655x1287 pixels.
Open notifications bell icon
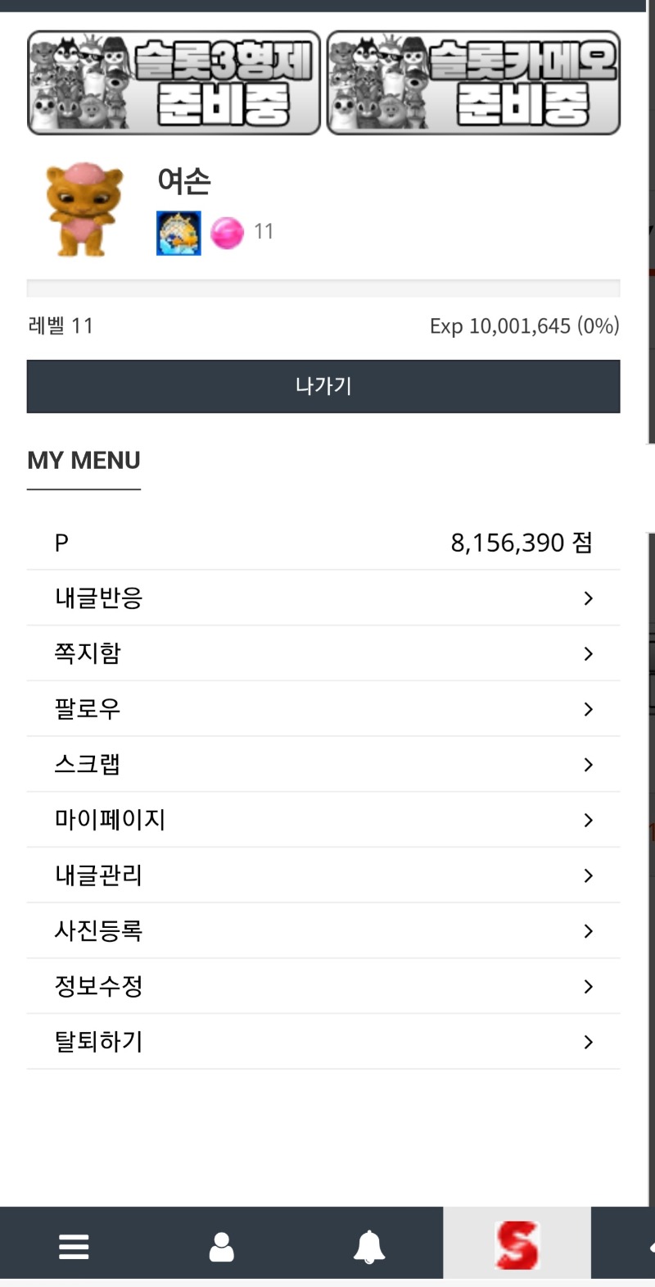coord(369,1247)
